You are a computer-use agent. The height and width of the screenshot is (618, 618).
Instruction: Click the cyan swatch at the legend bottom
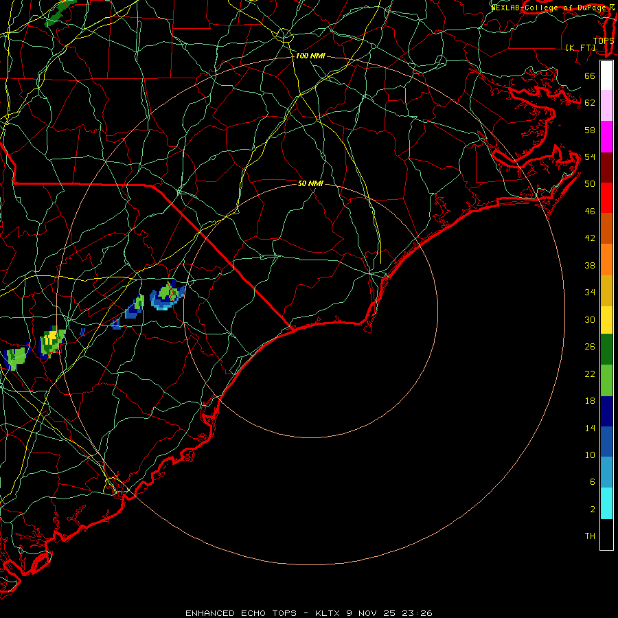606,503
